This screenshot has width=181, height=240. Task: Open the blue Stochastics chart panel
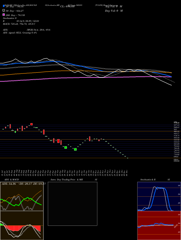pos(159,196)
